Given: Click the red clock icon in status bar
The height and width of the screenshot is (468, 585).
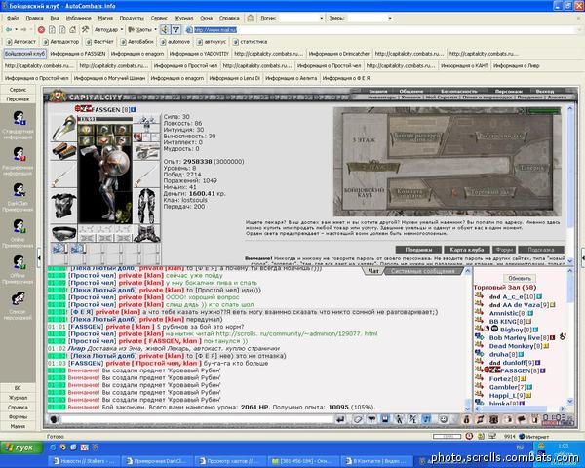Looking at the screenshot, I should pos(469,436).
